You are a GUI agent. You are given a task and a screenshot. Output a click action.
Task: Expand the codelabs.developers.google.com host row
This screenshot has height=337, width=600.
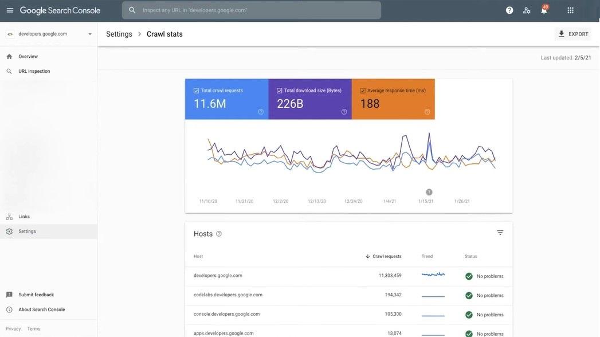[x=228, y=293]
